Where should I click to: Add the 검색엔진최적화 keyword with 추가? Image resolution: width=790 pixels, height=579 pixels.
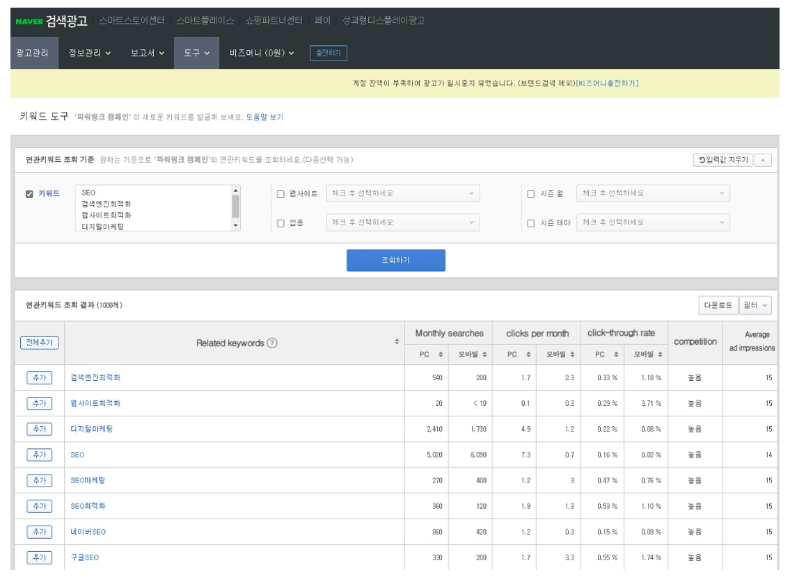pos(39,378)
